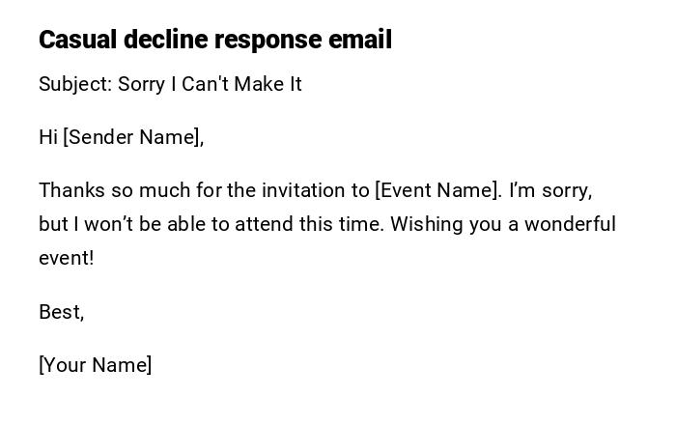This screenshot has width=676, height=425.
Task: Click the word 'email' in the heading
Action: [x=359, y=40]
